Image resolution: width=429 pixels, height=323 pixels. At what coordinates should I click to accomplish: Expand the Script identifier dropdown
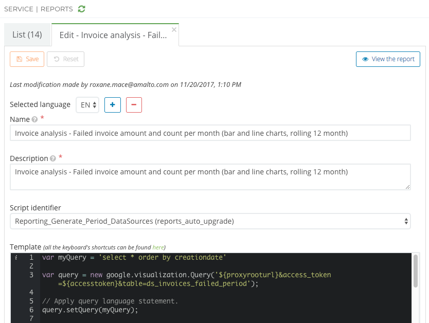(x=210, y=221)
